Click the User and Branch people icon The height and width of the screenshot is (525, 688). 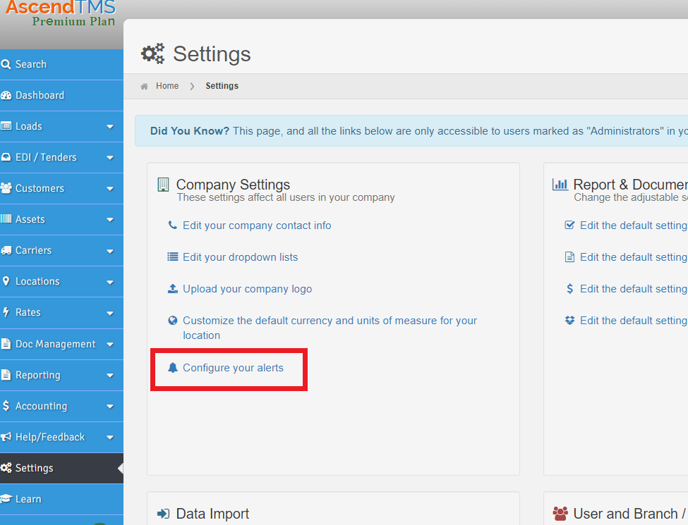[560, 514]
